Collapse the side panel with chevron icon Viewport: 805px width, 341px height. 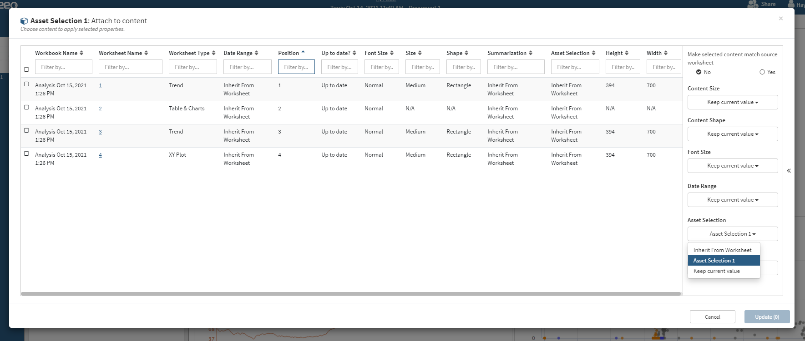(x=789, y=171)
